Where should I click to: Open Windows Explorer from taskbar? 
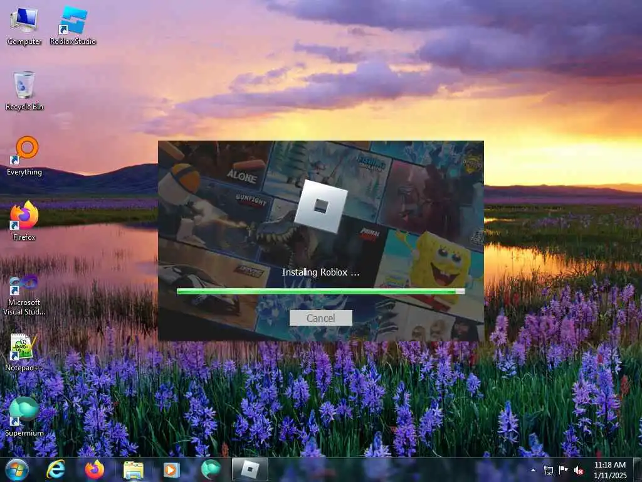pyautogui.click(x=134, y=470)
